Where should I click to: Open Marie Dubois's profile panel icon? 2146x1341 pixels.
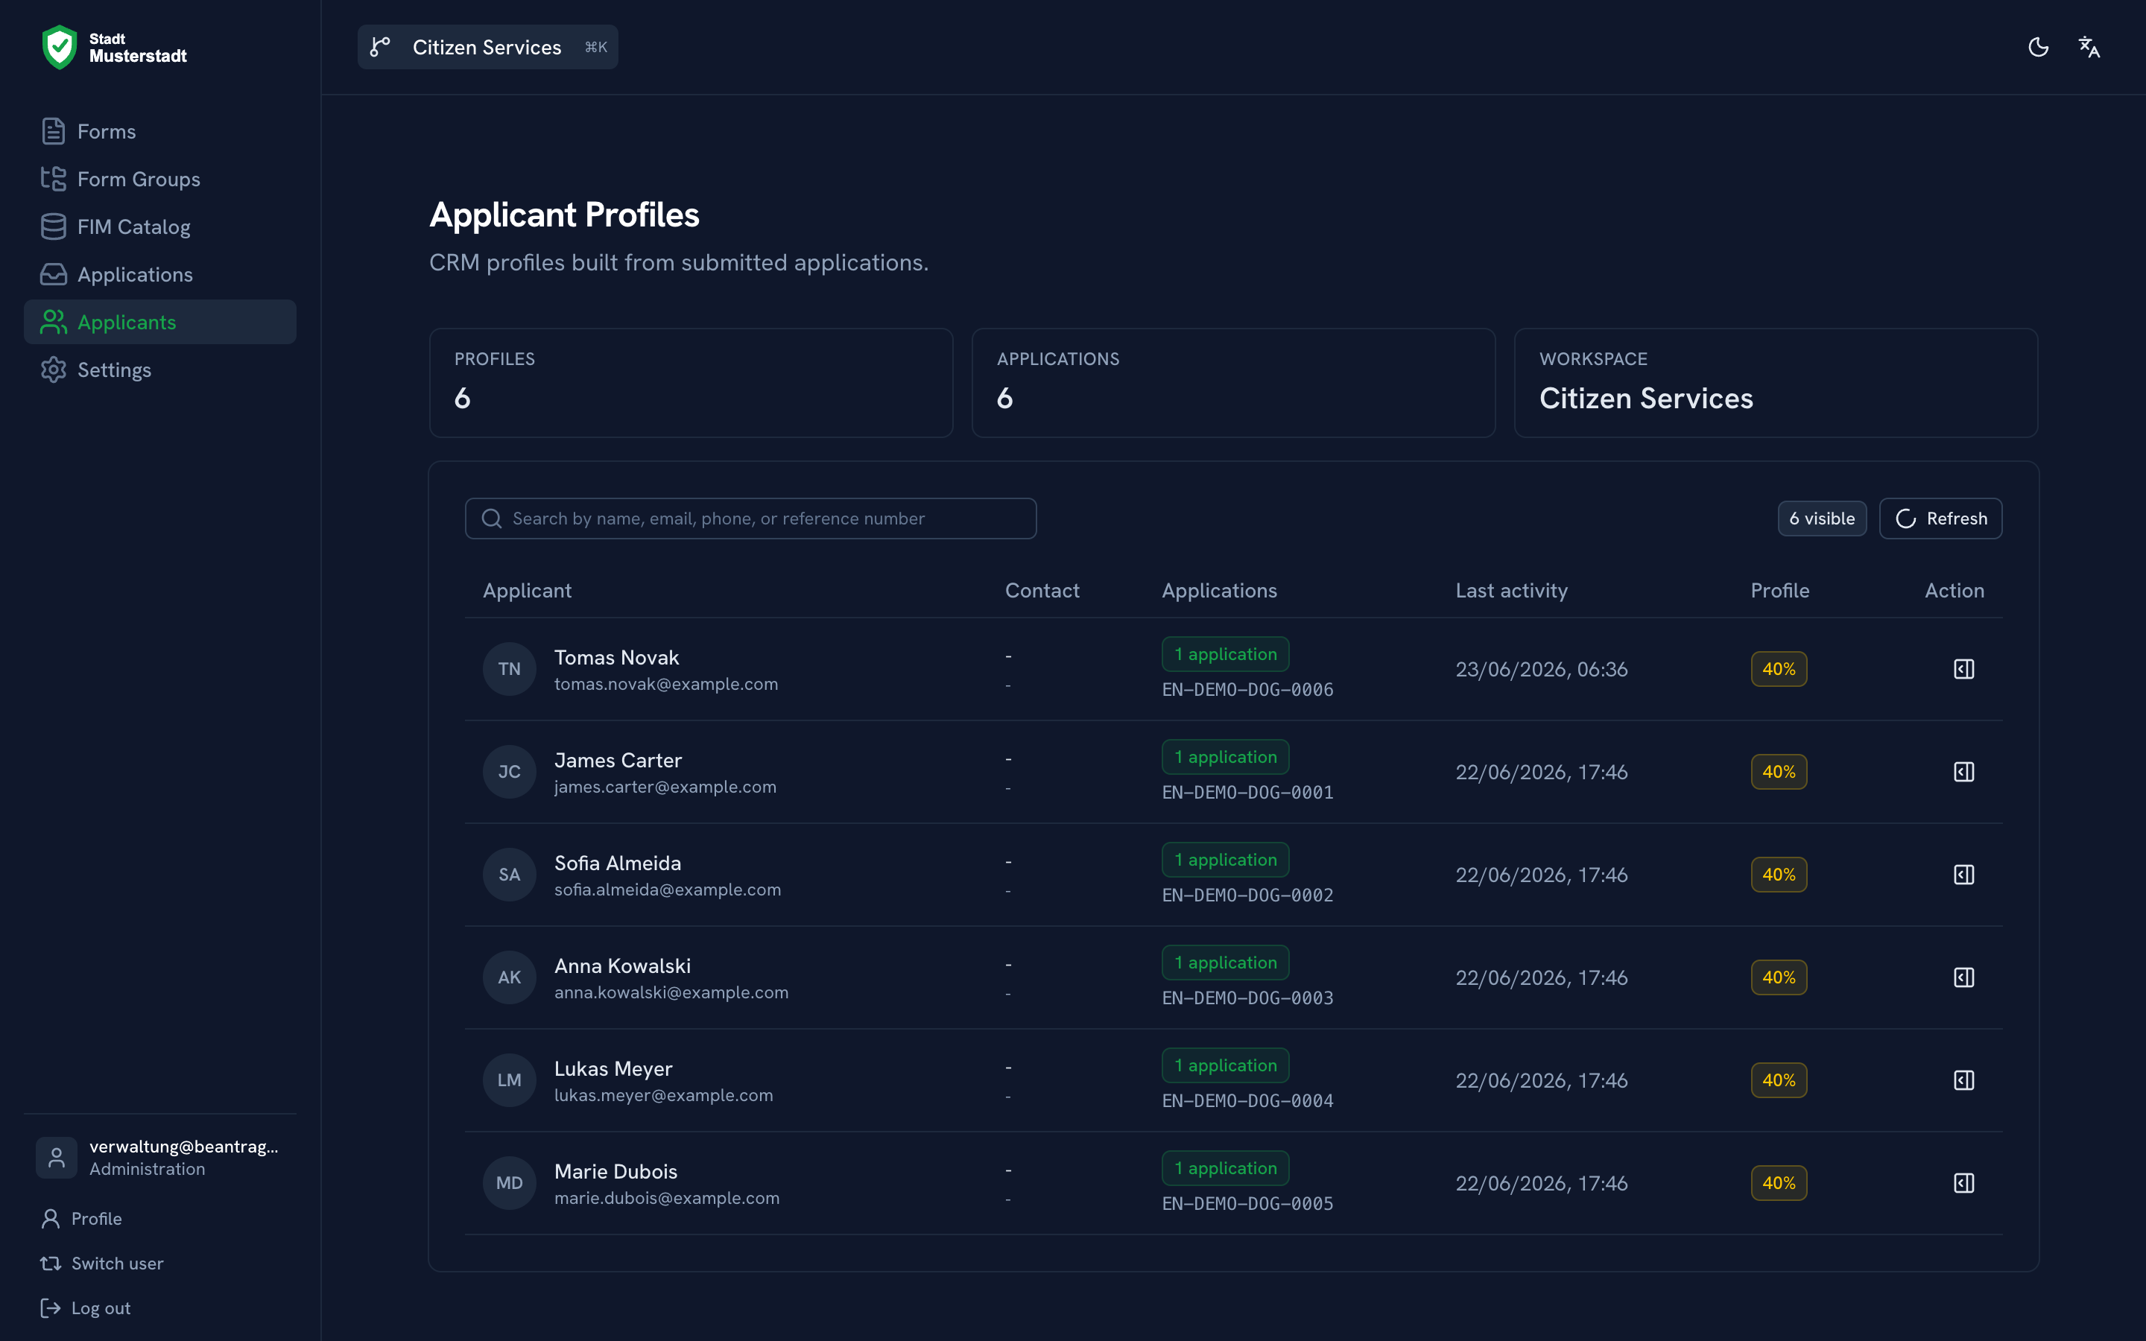(x=1963, y=1183)
